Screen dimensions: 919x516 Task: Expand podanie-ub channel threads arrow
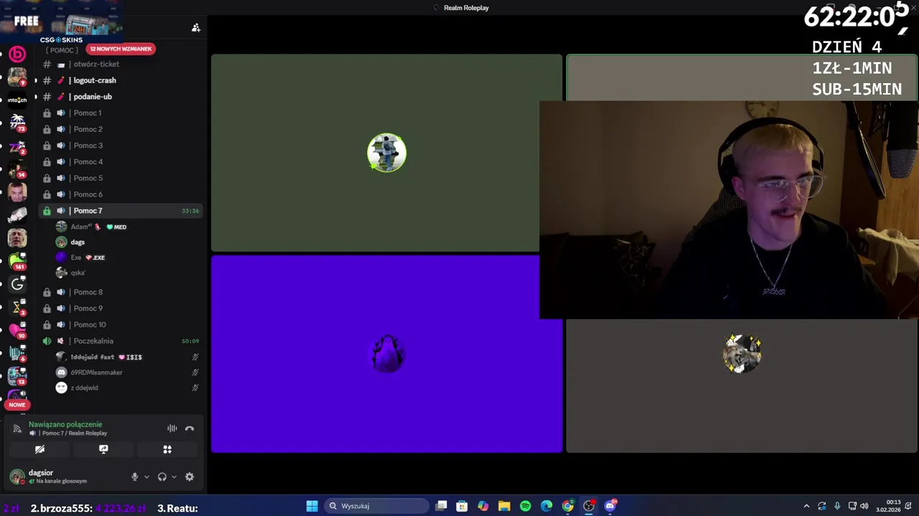36,97
